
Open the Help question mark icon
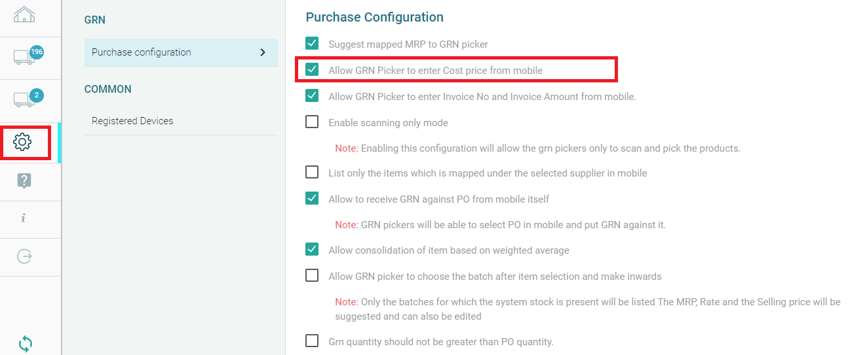pyautogui.click(x=24, y=181)
